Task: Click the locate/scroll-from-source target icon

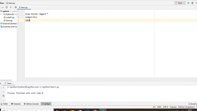Action: [7, 7]
